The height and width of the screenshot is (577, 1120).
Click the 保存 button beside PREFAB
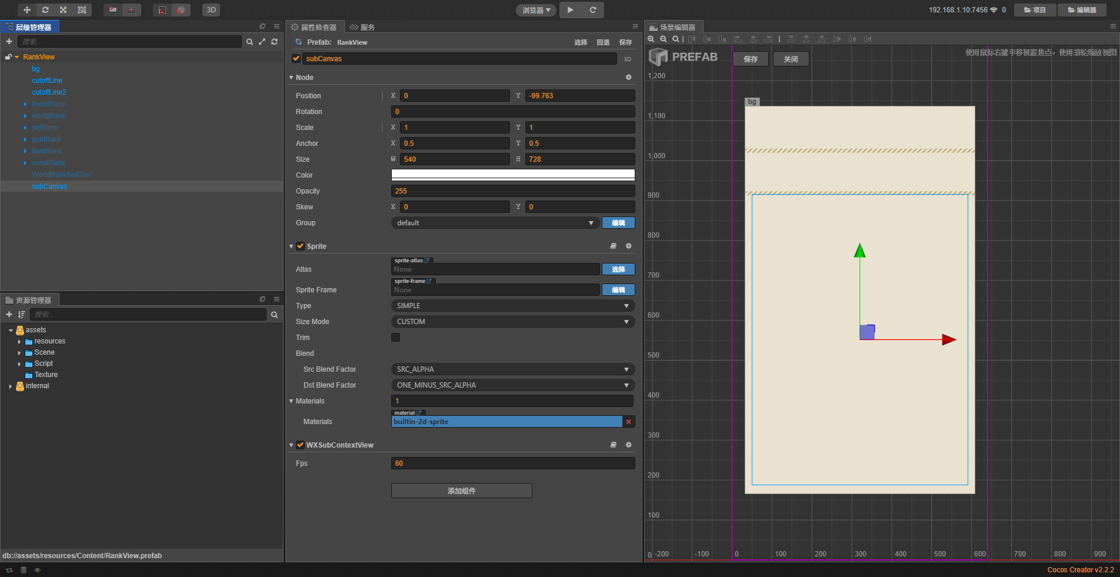tap(750, 59)
